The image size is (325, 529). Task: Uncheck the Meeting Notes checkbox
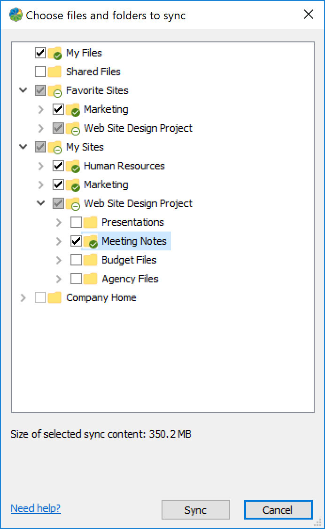(x=76, y=241)
